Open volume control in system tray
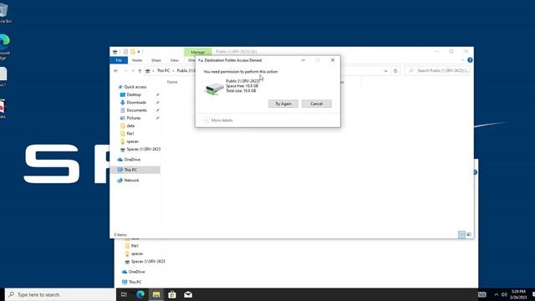535x301 pixels. tap(504, 294)
